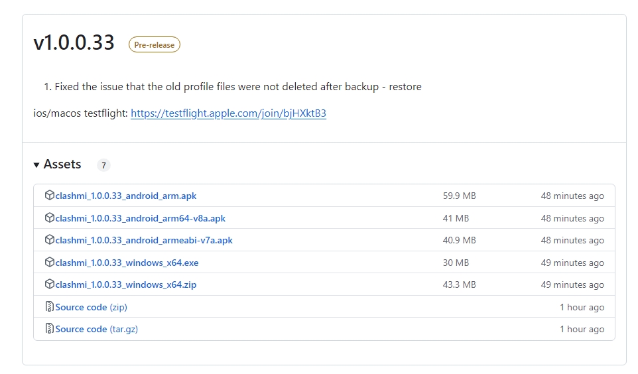This screenshot has height=374, width=638.
Task: Click '48 minutes ago' on armeabi-v7a row
Action: point(572,240)
